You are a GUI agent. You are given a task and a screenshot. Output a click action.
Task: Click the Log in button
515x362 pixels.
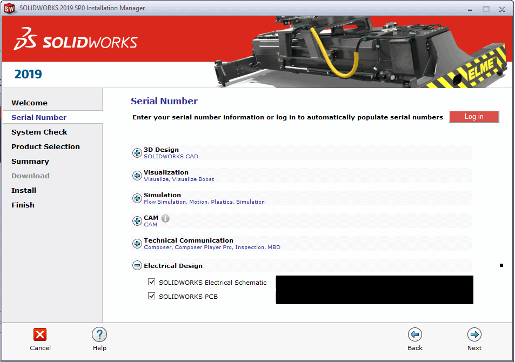click(474, 117)
